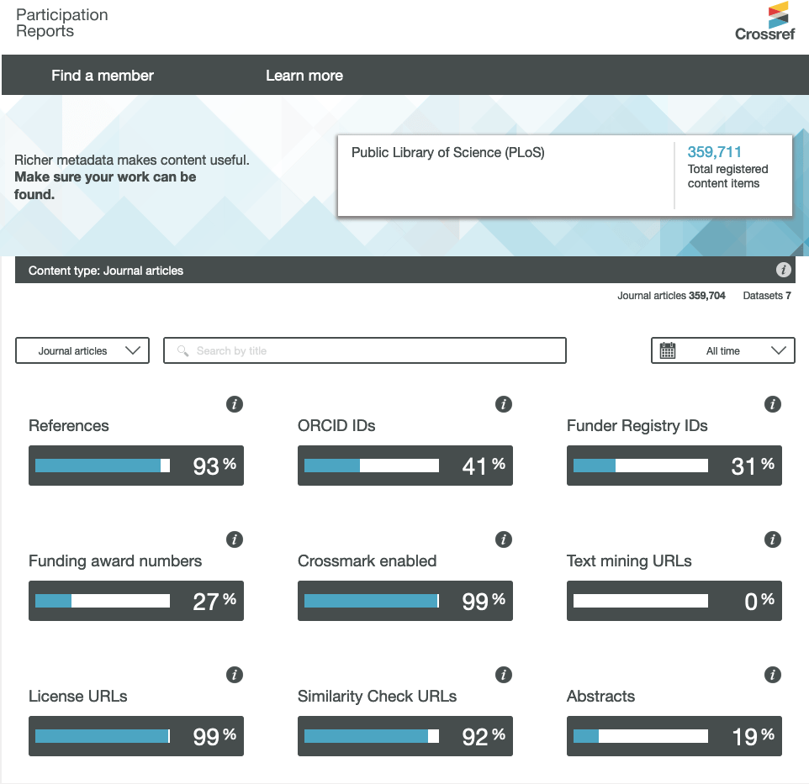Click the License URLs 99% bar
Image resolution: width=809 pixels, height=784 pixels.
tap(136, 736)
